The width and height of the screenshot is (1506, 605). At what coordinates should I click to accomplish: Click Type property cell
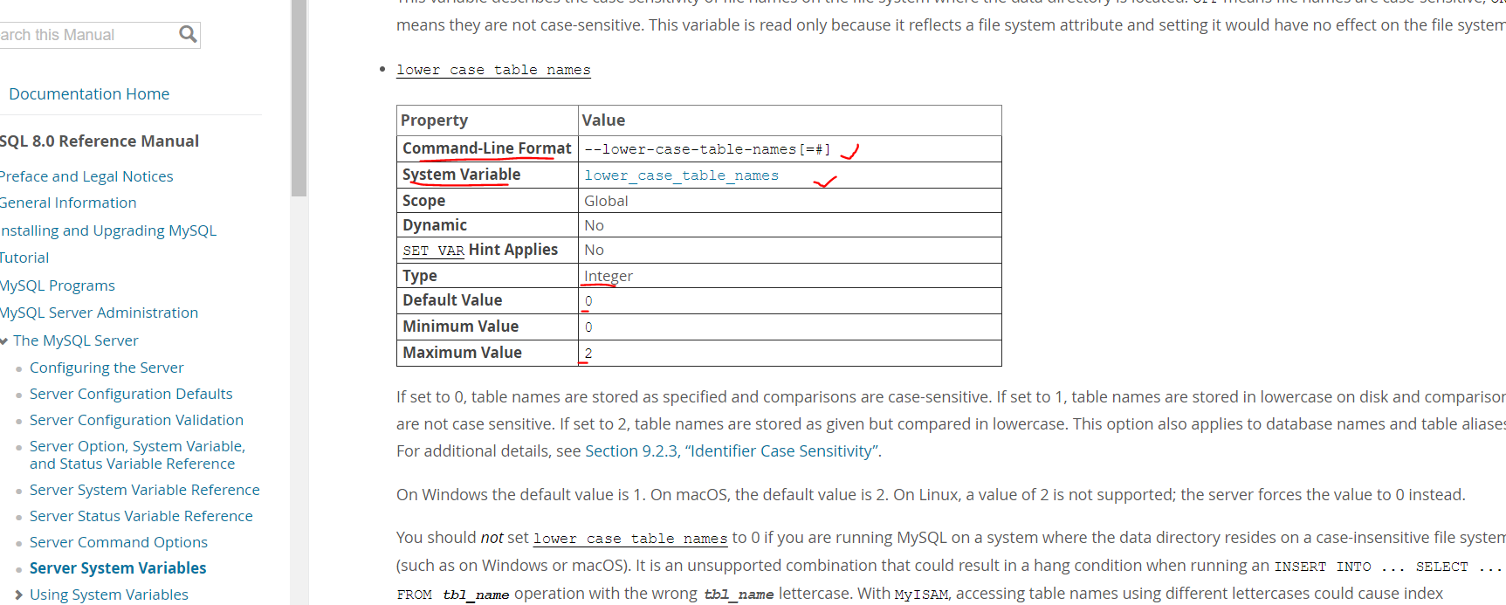coord(487,276)
